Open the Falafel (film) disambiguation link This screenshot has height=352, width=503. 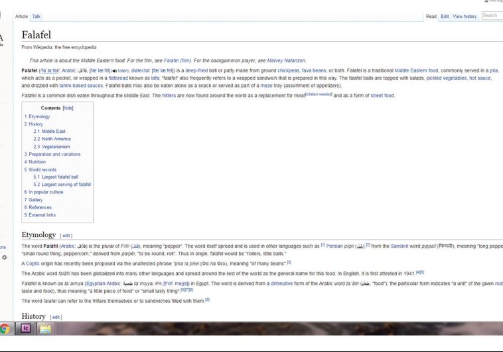(x=177, y=60)
